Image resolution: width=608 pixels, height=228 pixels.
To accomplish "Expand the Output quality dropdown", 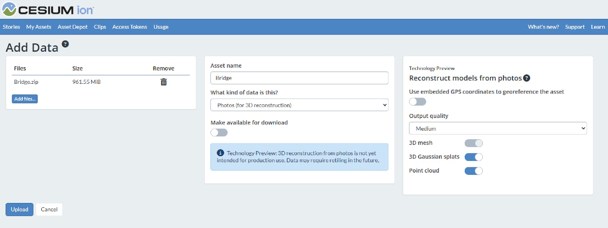I will point(498,129).
